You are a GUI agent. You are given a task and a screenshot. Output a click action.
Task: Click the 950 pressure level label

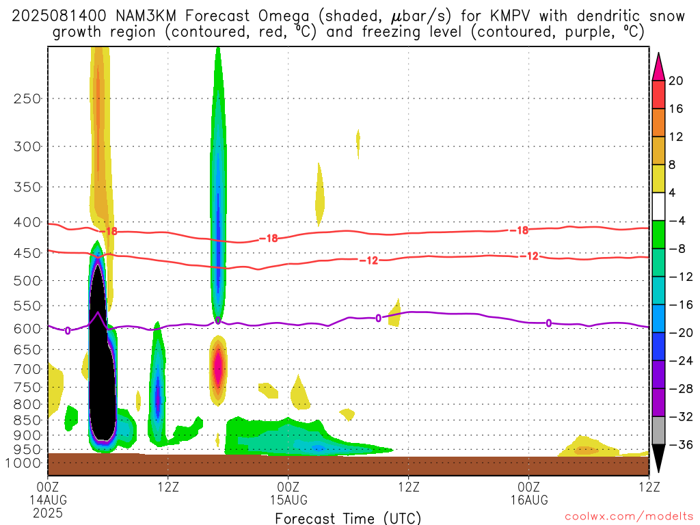coord(27,450)
